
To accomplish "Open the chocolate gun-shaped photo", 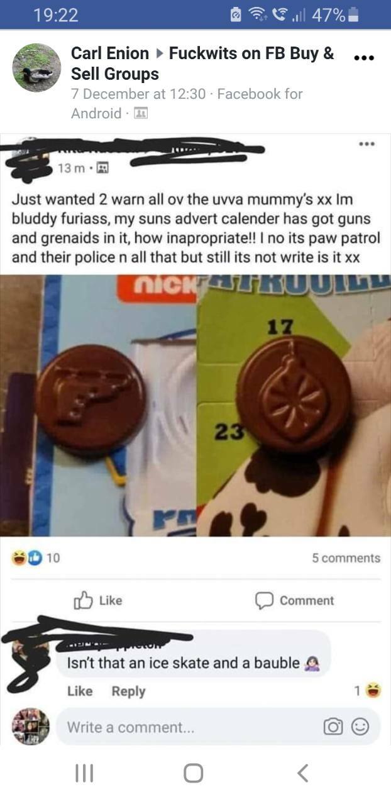I will pyautogui.click(x=99, y=406).
